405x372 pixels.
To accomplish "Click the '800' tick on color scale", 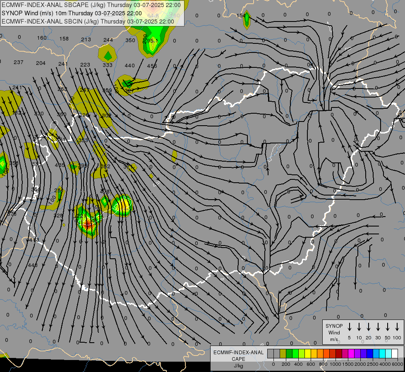I will click(323, 364).
